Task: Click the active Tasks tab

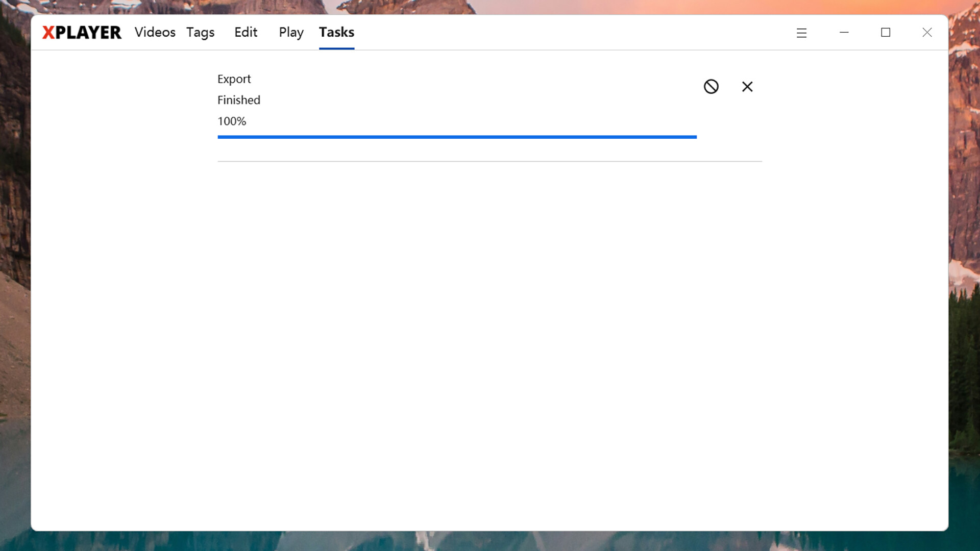Action: tap(336, 32)
